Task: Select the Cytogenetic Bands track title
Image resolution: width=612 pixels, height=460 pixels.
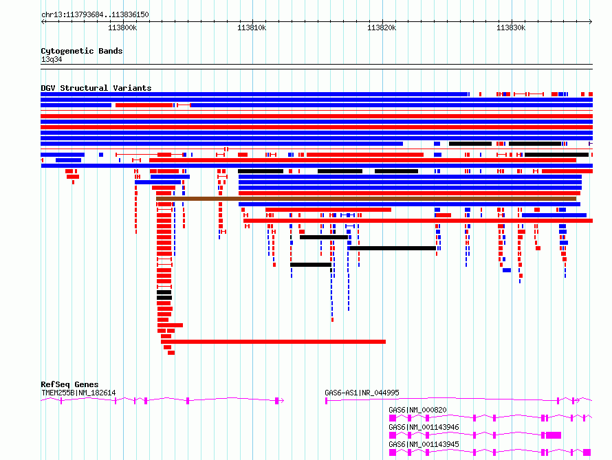Action: [82, 51]
